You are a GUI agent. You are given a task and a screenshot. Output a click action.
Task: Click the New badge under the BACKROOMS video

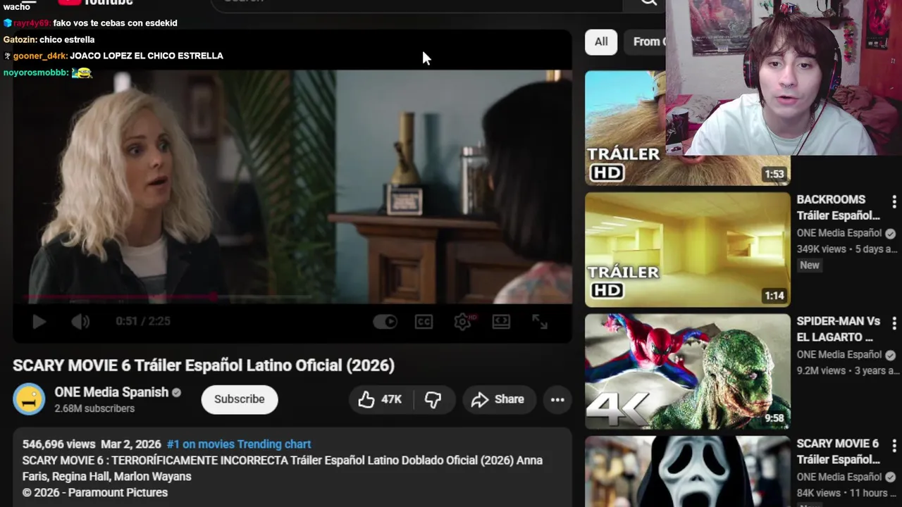pos(810,265)
